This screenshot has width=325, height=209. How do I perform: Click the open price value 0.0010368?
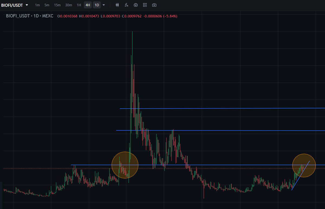point(69,16)
